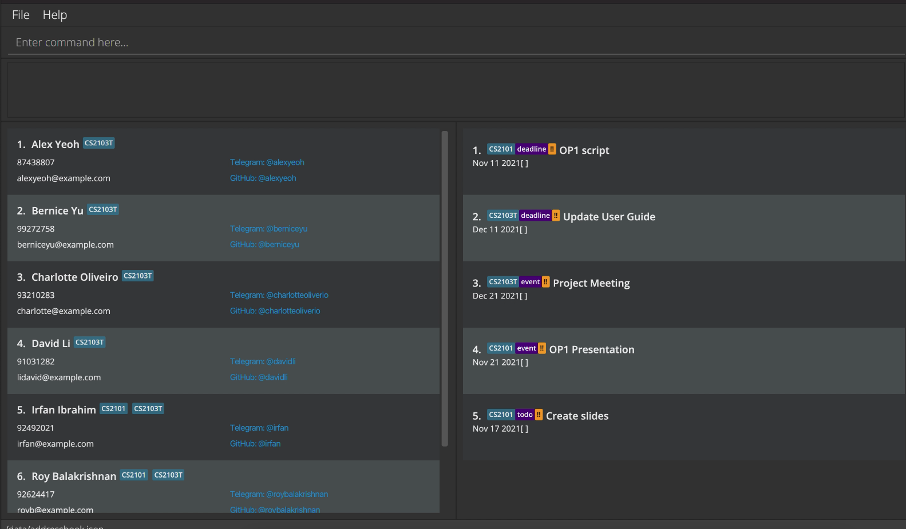Select the Bernice Yu contact name
This screenshot has width=906, height=529.
(x=57, y=211)
